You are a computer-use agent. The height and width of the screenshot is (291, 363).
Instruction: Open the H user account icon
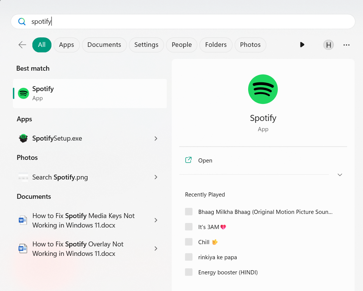coord(329,45)
